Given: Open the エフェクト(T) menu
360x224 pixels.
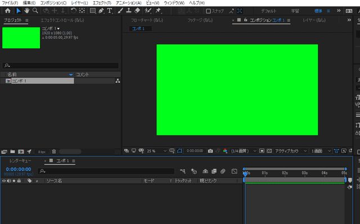Looking at the screenshot, I should tap(102, 3).
